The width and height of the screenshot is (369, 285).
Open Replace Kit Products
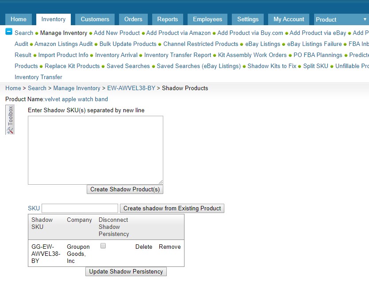pos(72,66)
